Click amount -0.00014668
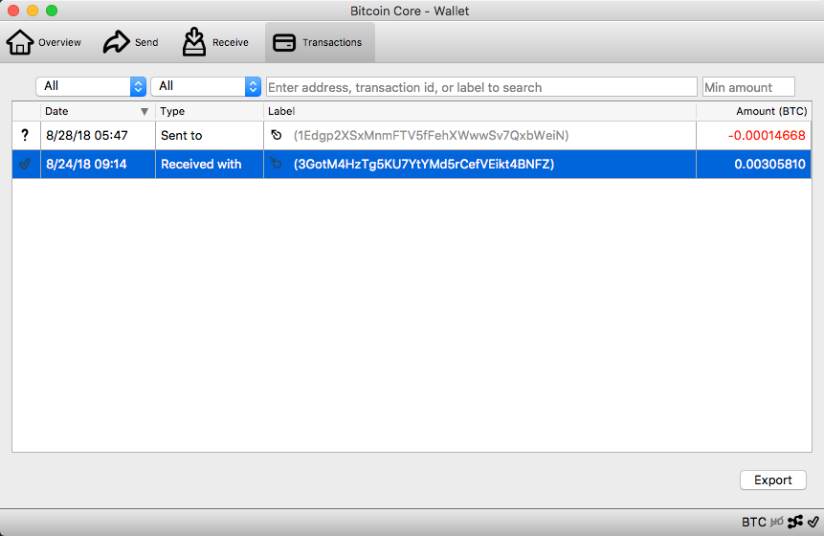824x536 pixels. point(767,136)
